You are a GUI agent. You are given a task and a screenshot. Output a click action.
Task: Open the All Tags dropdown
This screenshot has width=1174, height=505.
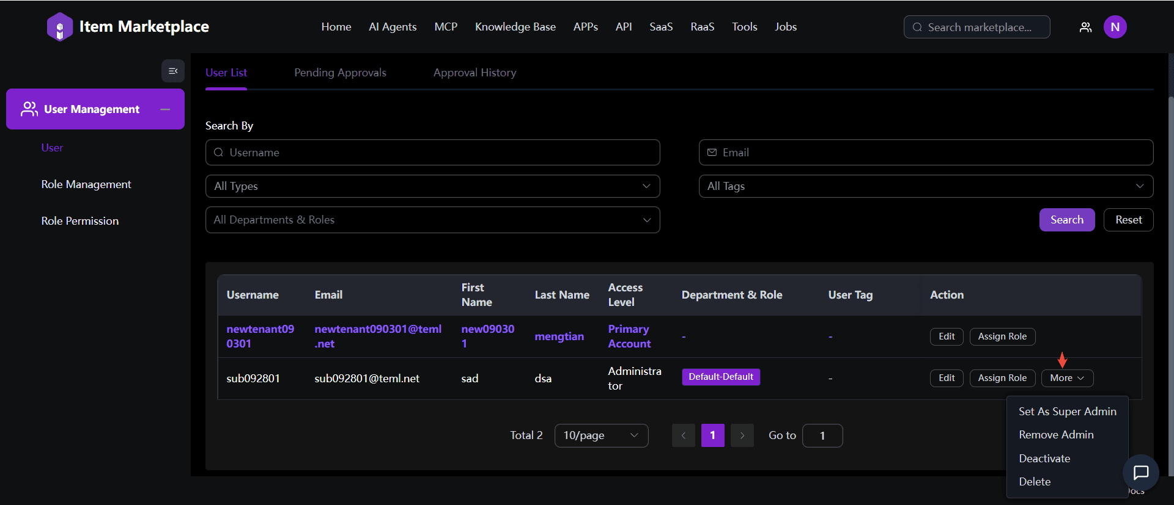pos(925,186)
